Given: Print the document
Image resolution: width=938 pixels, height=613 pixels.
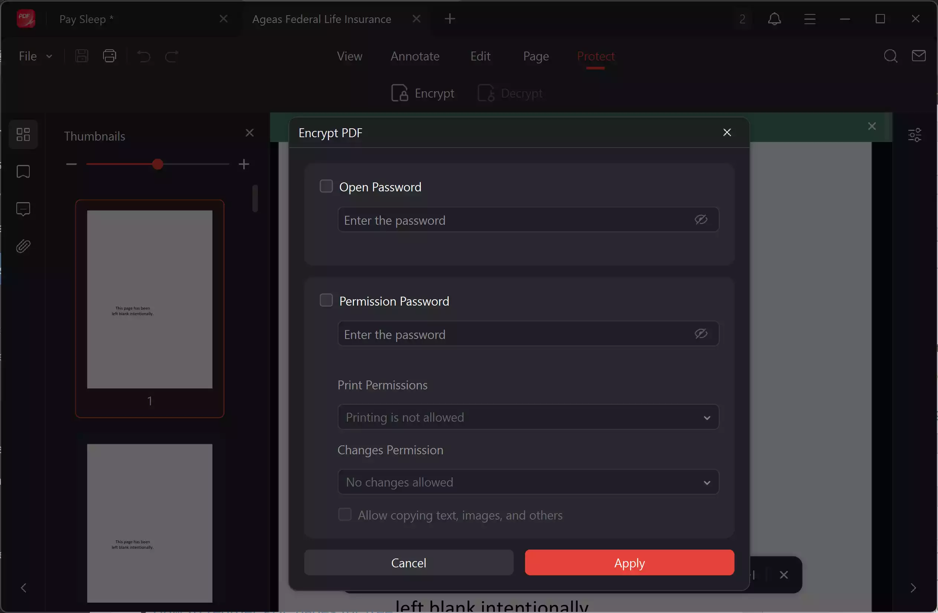Looking at the screenshot, I should [x=109, y=56].
